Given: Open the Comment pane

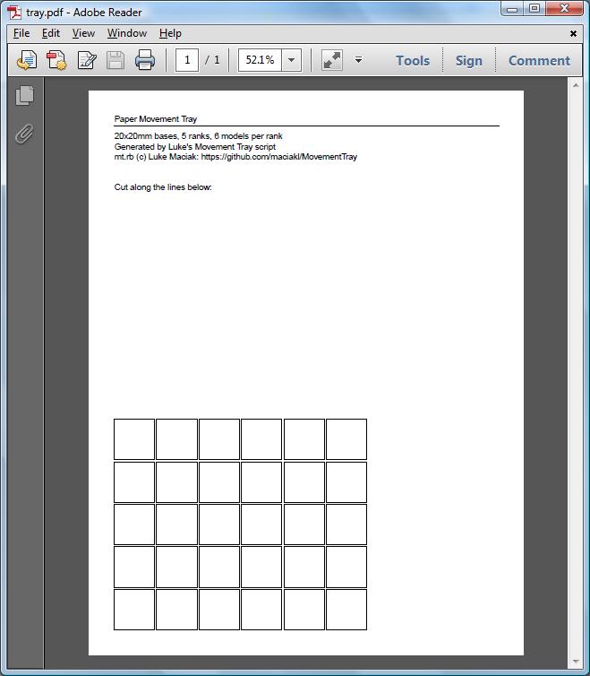Looking at the screenshot, I should click(539, 61).
